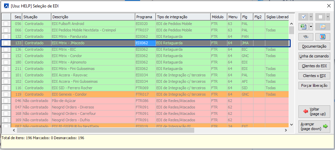
Task: Click the FTR017 program cell
Action: tap(145, 94)
